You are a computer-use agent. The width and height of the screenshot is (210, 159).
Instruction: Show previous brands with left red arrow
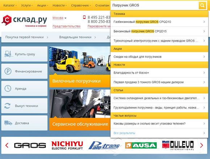tap(7, 145)
